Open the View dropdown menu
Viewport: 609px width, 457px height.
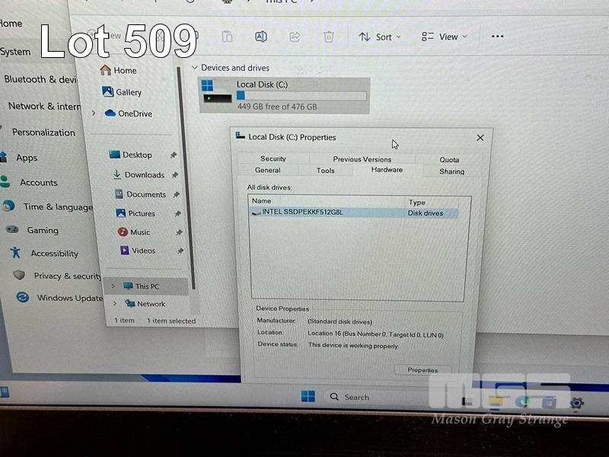[x=445, y=37]
